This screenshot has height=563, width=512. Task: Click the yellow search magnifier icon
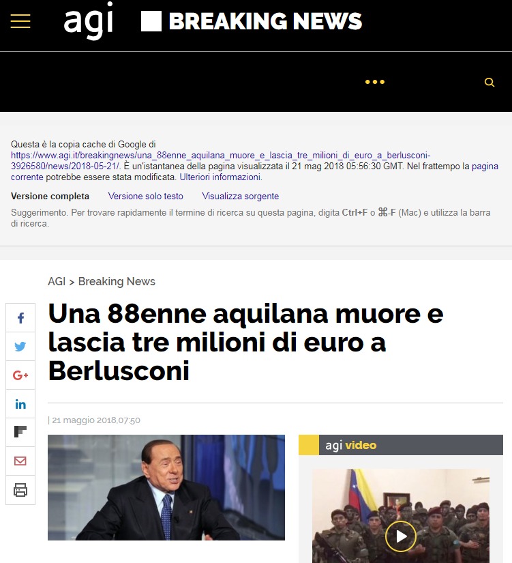tap(490, 82)
